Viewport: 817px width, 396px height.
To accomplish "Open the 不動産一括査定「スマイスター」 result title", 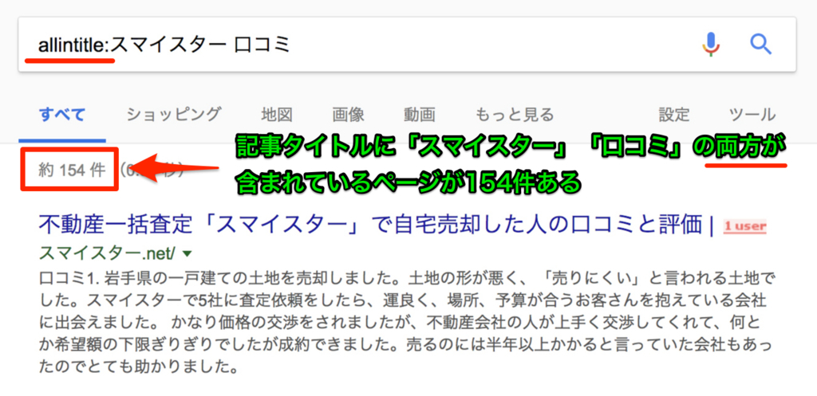I will 377,225.
